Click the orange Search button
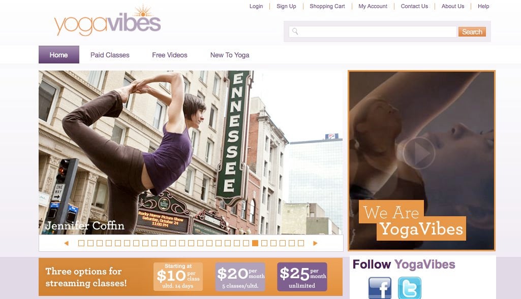Viewport: 521px width, 299px height. pos(472,32)
